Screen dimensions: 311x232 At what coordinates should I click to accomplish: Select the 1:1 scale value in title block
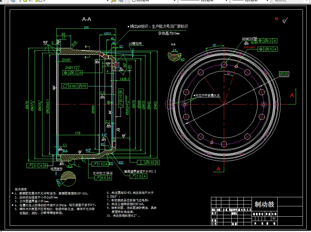pyautogui.click(x=274, y=219)
